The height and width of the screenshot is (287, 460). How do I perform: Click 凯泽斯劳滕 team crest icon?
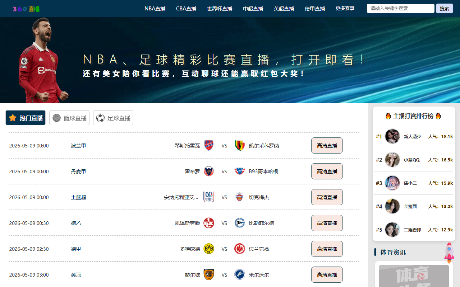coord(209,223)
